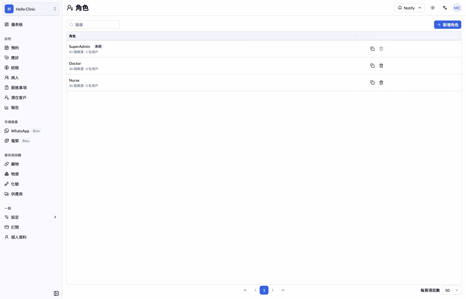Jump to last page arrow
The height and width of the screenshot is (299, 466).
tap(283, 290)
